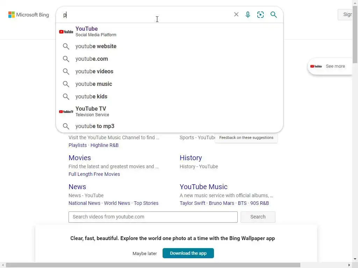This screenshot has height=268, width=358.
Task: Click 'Visit the YouTube Music Channel' text
Action: click(x=114, y=137)
